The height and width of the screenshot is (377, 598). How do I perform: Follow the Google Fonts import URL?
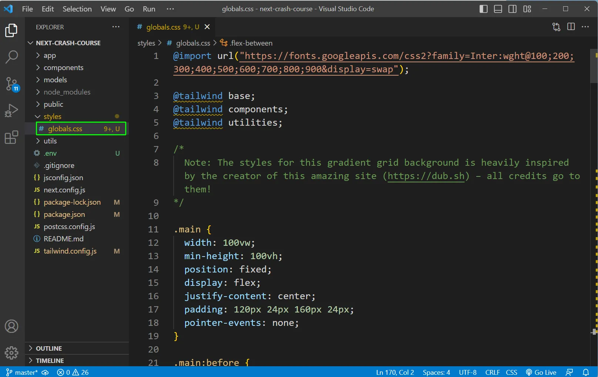click(374, 62)
